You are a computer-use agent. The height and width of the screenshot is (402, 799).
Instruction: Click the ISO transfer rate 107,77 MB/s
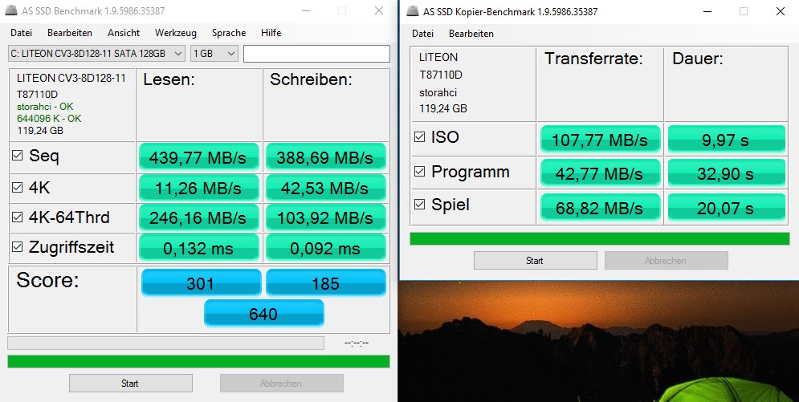601,139
